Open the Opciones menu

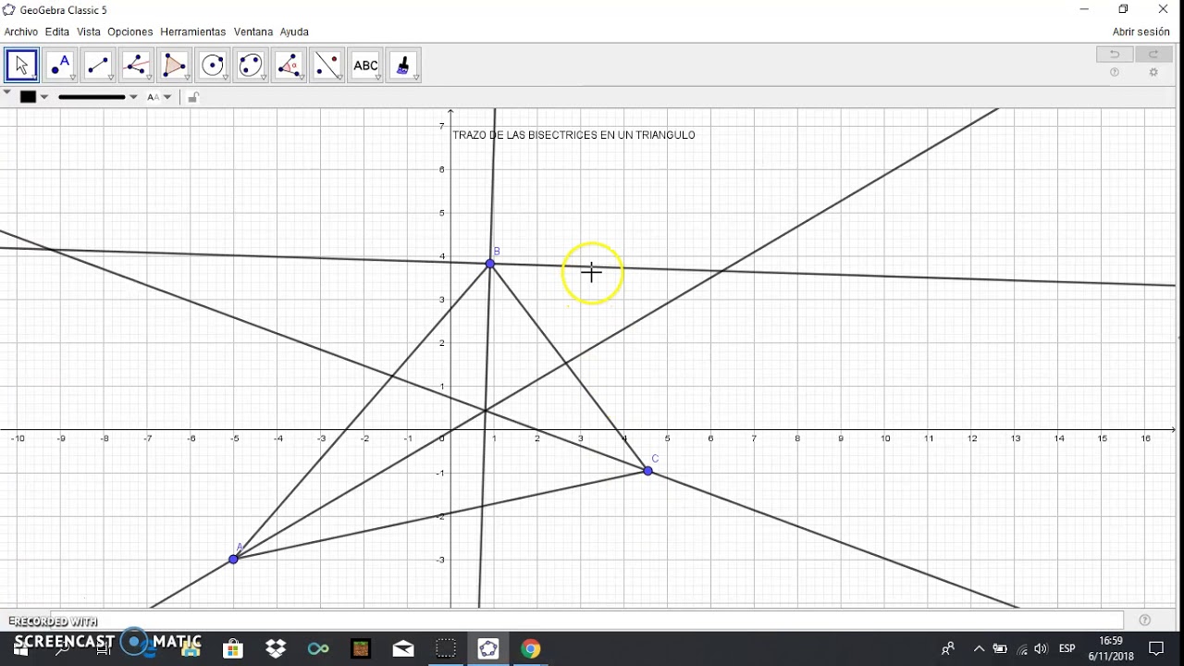pos(130,31)
